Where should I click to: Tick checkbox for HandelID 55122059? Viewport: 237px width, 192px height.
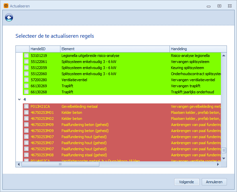pyautogui.click(x=26, y=67)
